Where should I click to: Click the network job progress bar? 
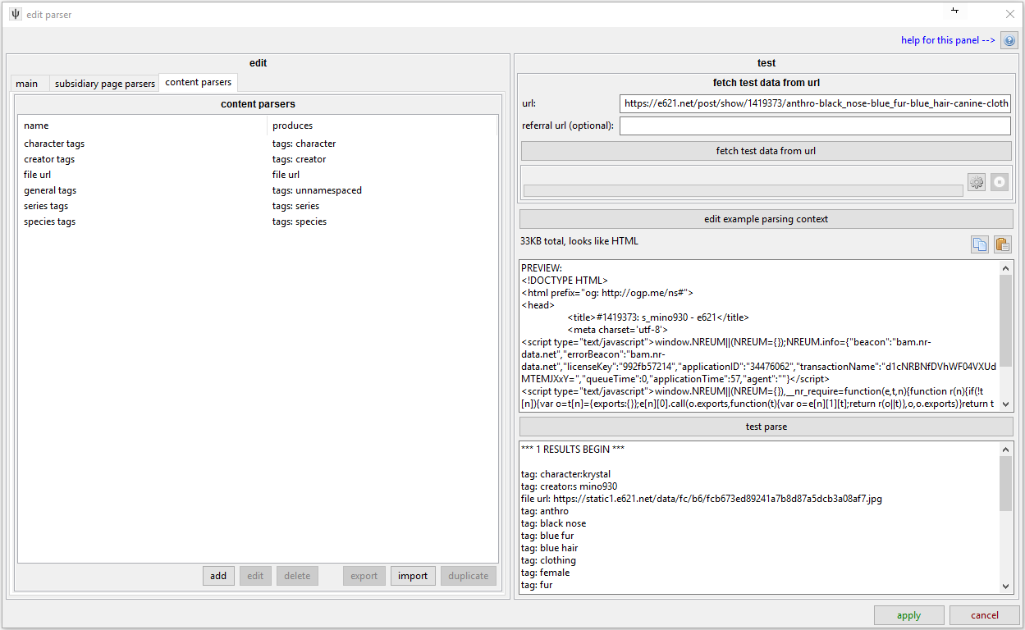[x=743, y=190]
